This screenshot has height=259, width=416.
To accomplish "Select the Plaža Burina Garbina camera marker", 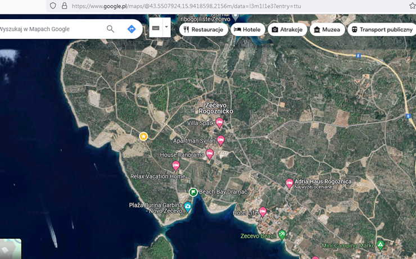I will point(188,207).
